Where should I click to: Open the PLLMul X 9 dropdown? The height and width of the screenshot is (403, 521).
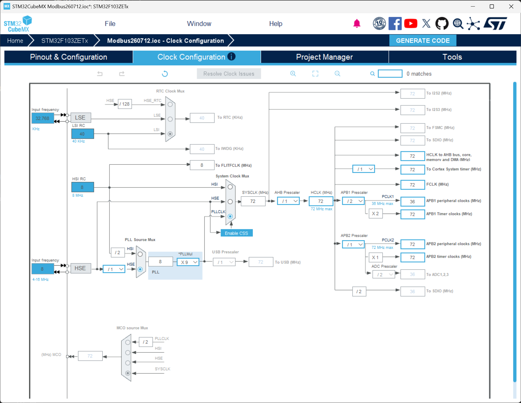pos(188,262)
